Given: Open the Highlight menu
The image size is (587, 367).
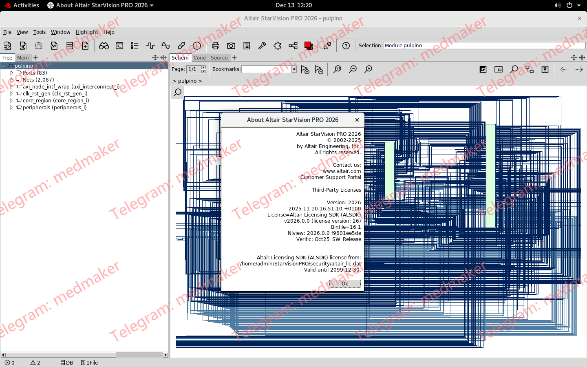Looking at the screenshot, I should [87, 32].
